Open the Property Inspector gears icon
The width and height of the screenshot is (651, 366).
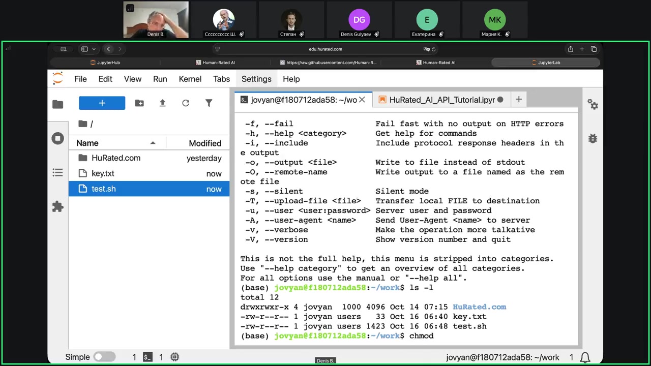(x=593, y=104)
